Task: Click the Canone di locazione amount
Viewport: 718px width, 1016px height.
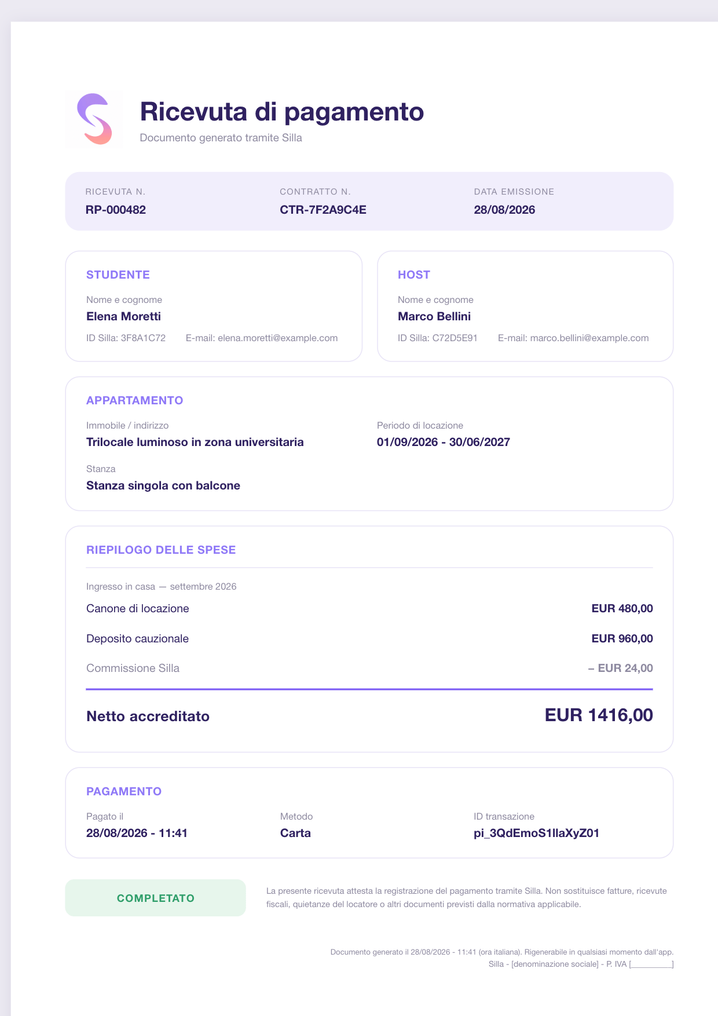Action: point(622,608)
